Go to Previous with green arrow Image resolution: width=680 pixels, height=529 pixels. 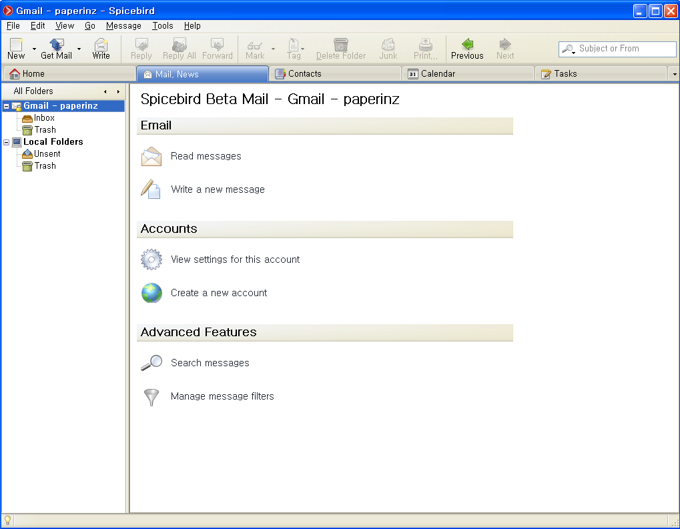[468, 44]
